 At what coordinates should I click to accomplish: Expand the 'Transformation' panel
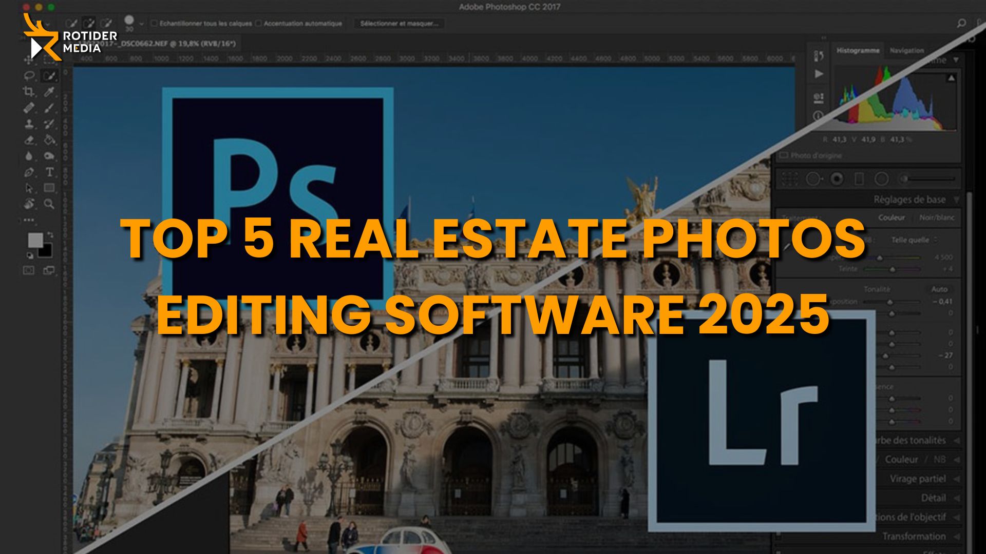956,537
